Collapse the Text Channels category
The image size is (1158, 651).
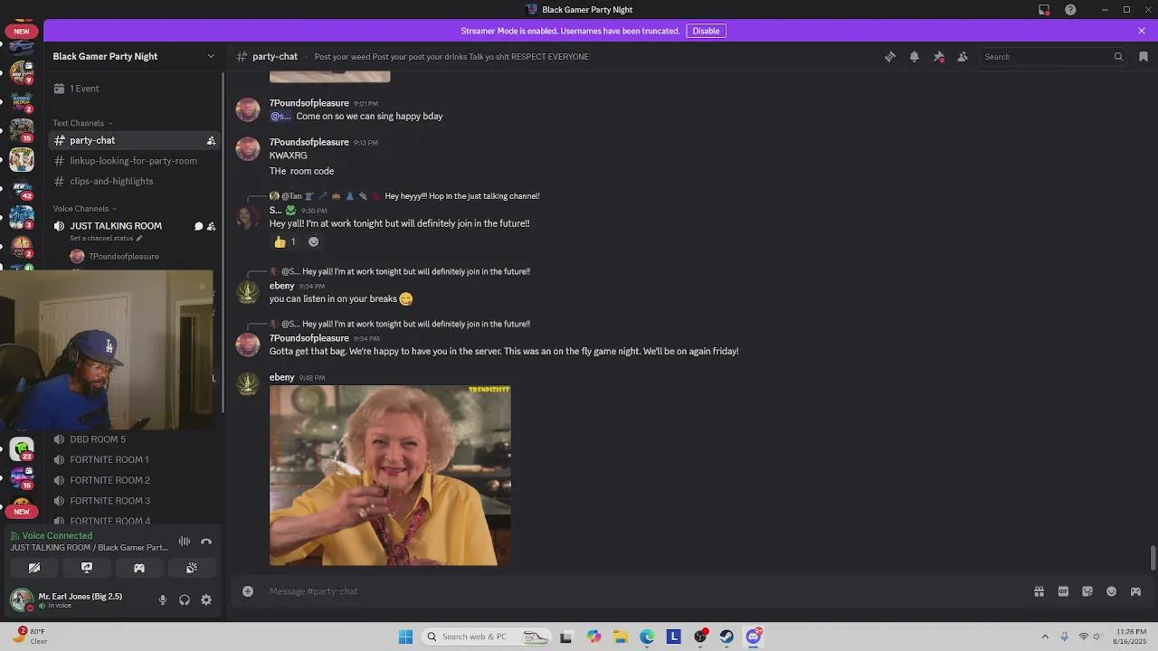(82, 123)
